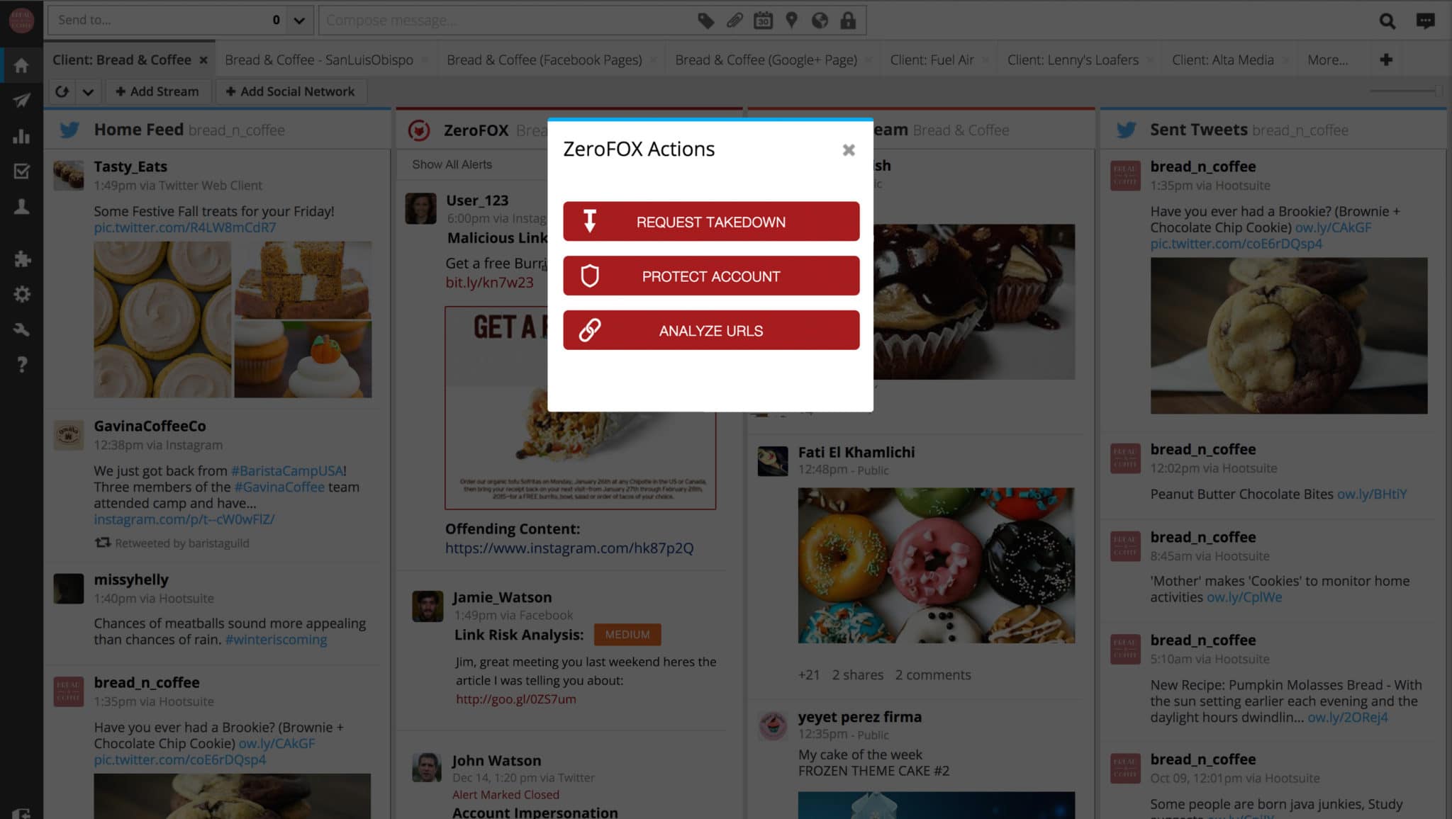Open the Hootsuite analytics bar-chart icon

click(21, 135)
